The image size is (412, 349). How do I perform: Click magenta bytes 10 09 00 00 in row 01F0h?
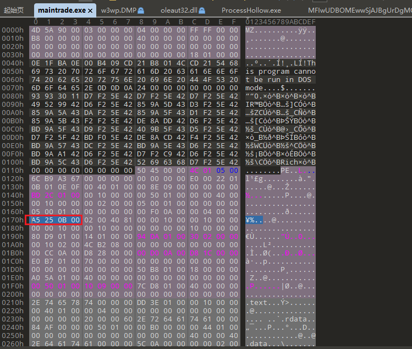coord(108,286)
